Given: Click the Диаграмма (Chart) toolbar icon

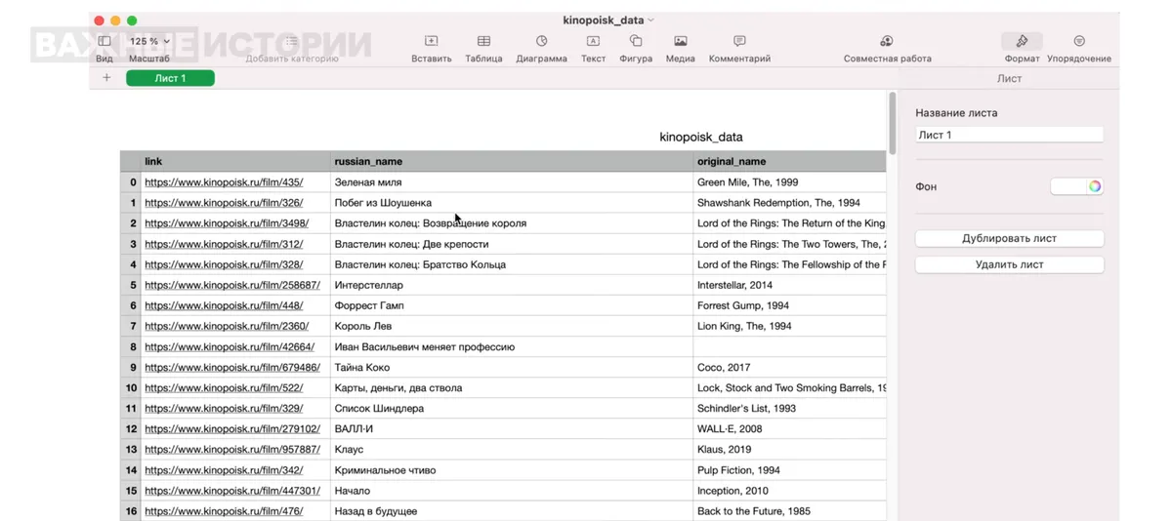Looking at the screenshot, I should [541, 41].
